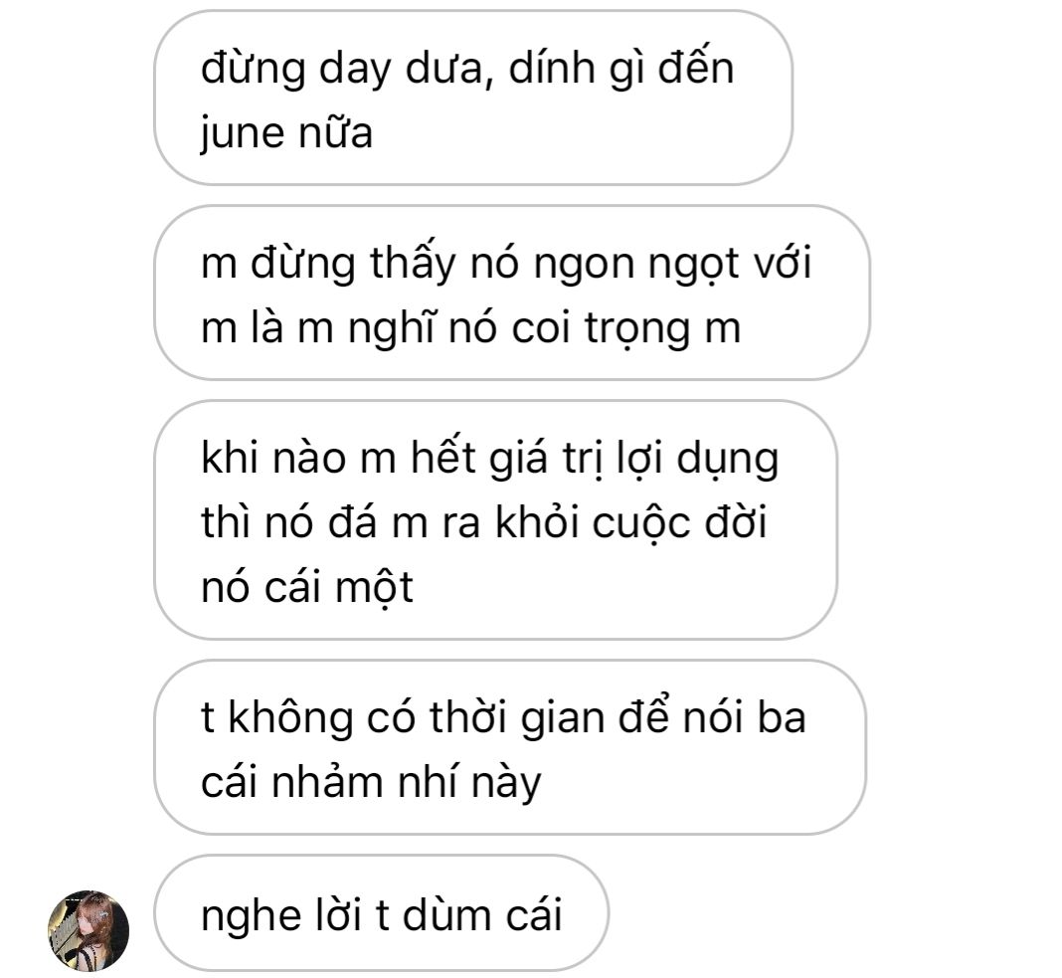This screenshot has height=978, width=1062.
Task: Tap the bubble 't không có thời gian'
Action: (509, 747)
